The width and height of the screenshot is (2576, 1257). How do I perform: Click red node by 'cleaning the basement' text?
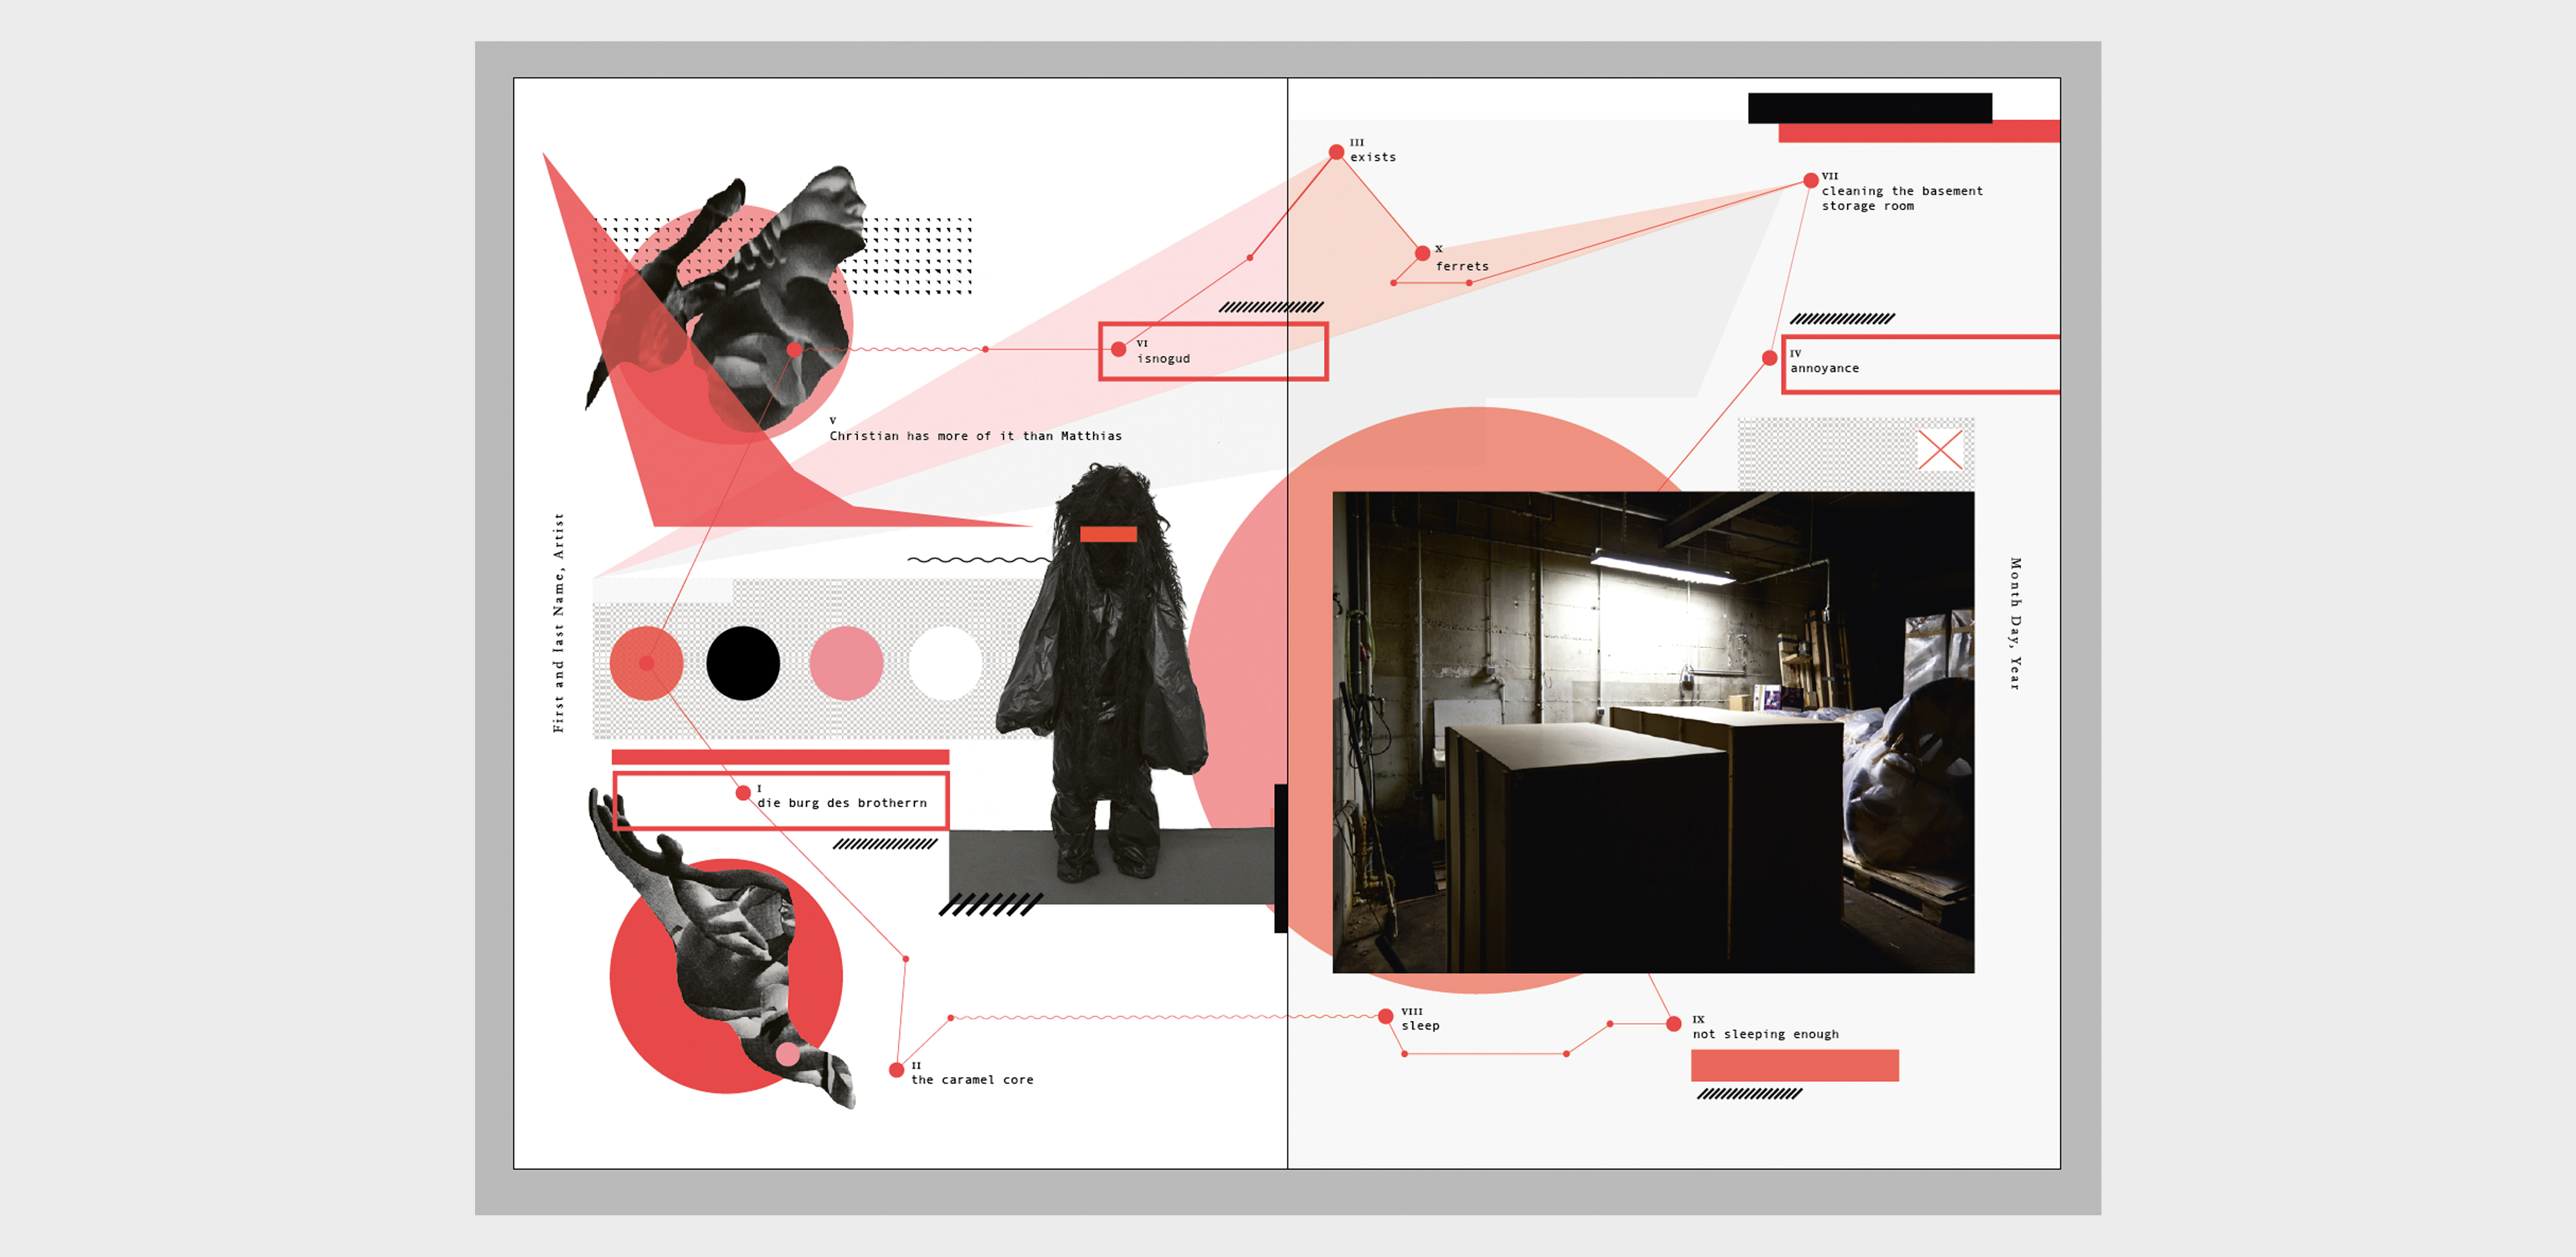click(x=1810, y=180)
